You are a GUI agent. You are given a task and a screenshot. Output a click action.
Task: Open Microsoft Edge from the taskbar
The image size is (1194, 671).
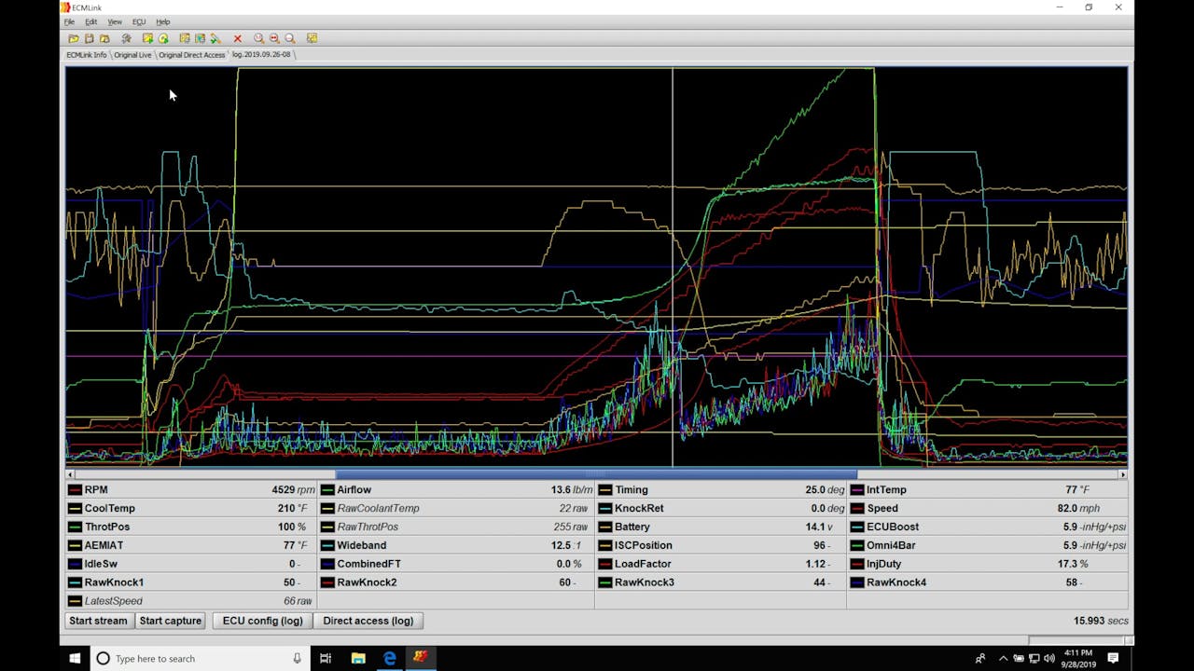(389, 658)
